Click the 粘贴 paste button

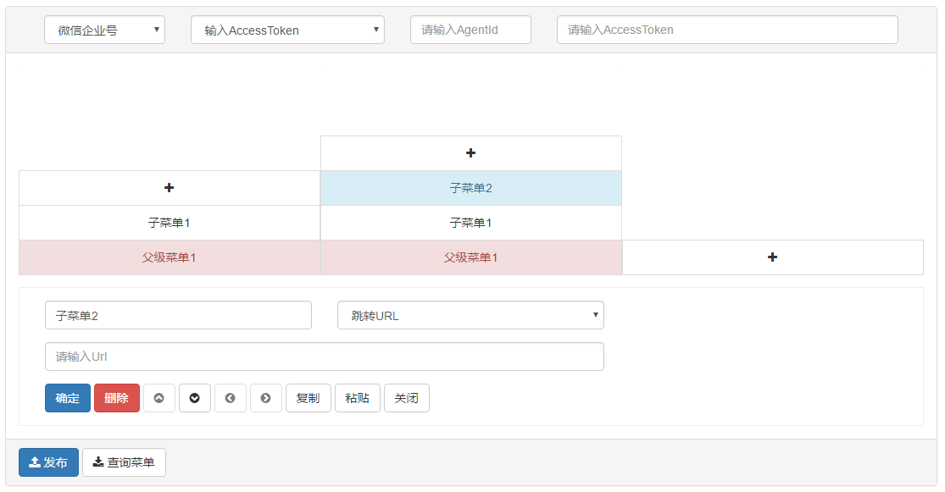[358, 398]
